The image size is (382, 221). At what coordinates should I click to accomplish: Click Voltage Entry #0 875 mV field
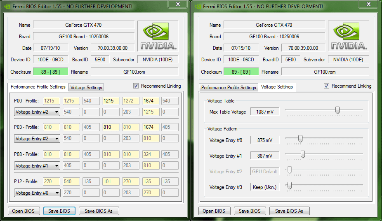pos(265,140)
